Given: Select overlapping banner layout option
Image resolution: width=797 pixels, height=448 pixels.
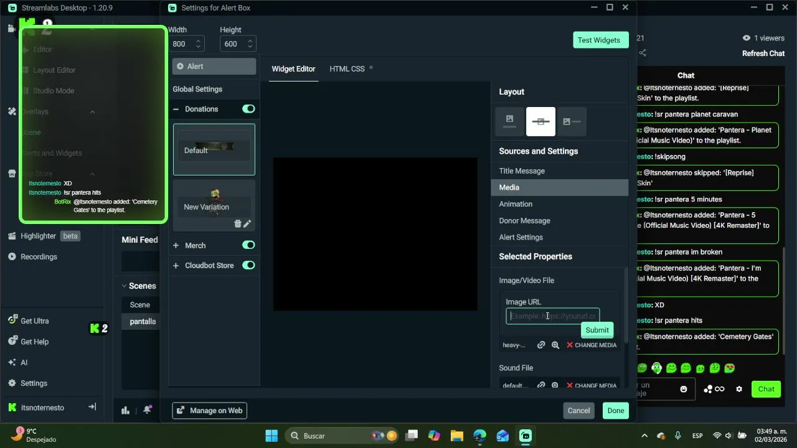Looking at the screenshot, I should (x=540, y=121).
